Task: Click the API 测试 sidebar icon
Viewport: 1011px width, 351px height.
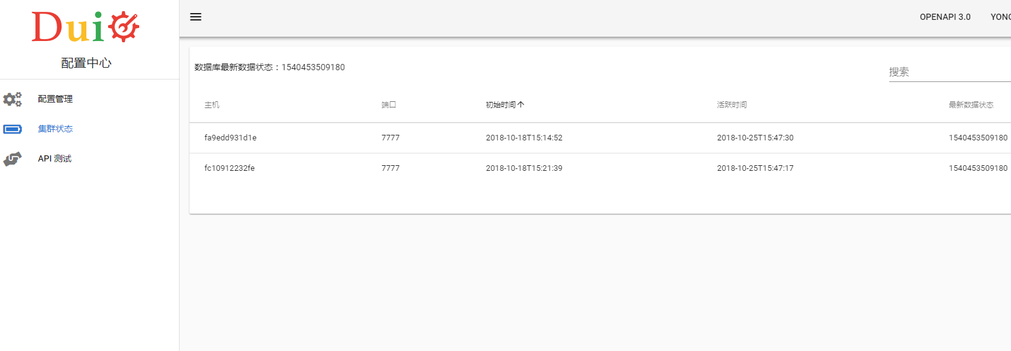Action: pyautogui.click(x=12, y=159)
